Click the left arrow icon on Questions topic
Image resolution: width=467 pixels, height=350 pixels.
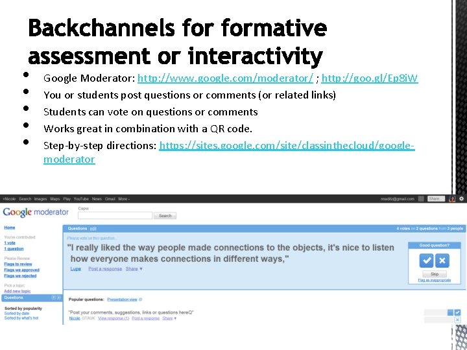click(x=54, y=297)
